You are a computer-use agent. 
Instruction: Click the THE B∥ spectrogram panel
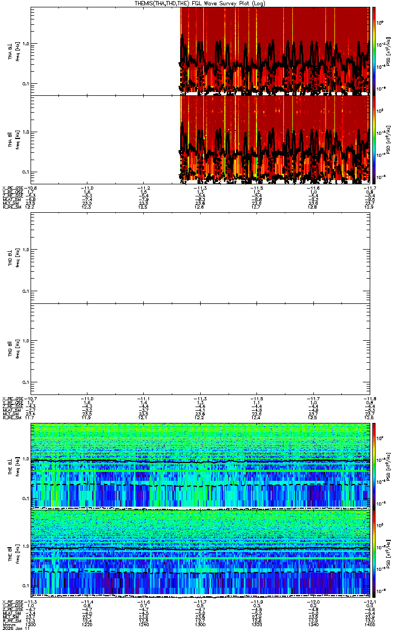[x=200, y=554]
